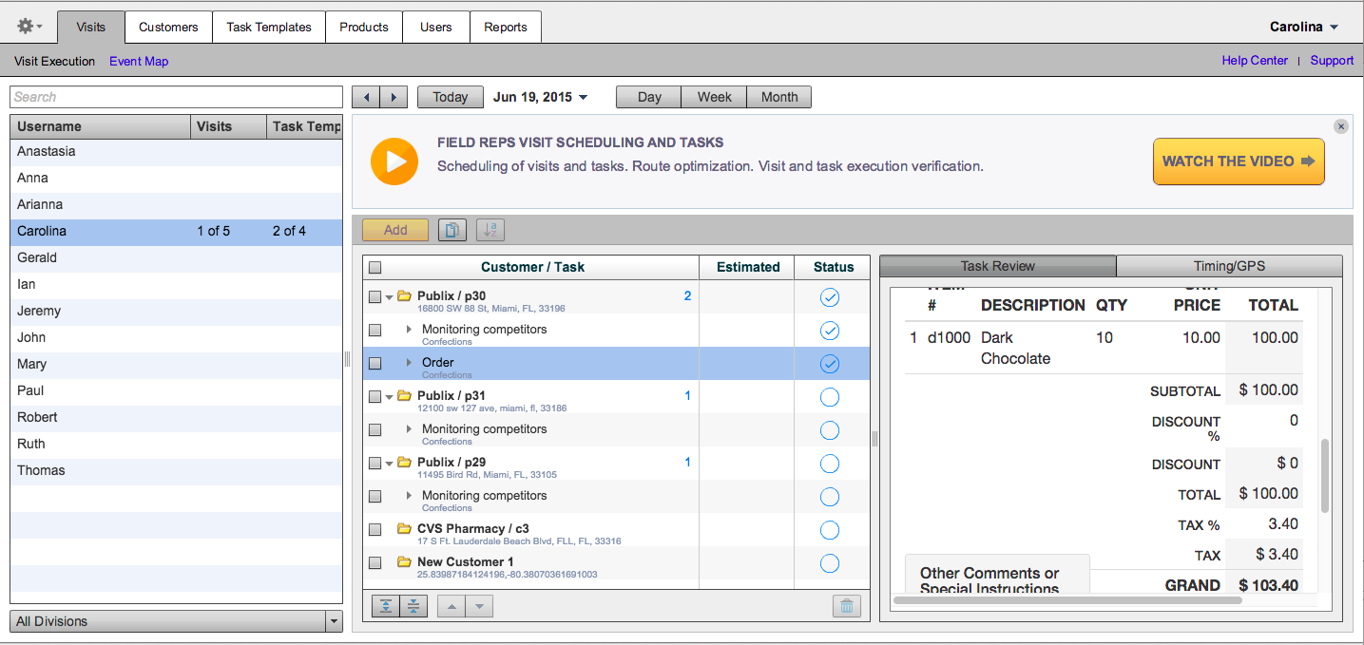Collapse the Publix / p30 visit
This screenshot has height=645, width=1364.
click(x=390, y=297)
